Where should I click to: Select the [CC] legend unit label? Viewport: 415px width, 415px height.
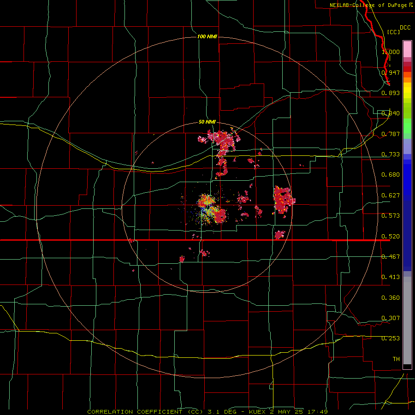point(393,32)
